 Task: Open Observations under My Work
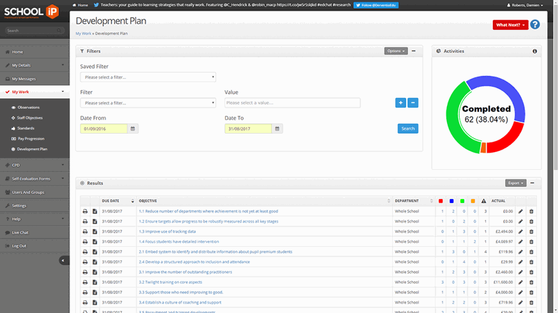pos(29,107)
